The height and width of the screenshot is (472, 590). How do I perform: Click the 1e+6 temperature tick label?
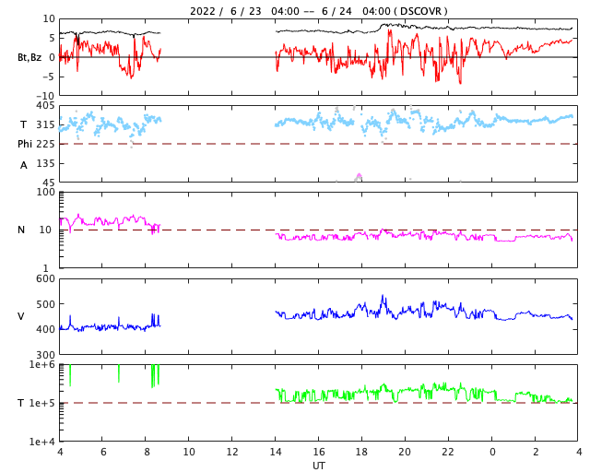pos(42,365)
